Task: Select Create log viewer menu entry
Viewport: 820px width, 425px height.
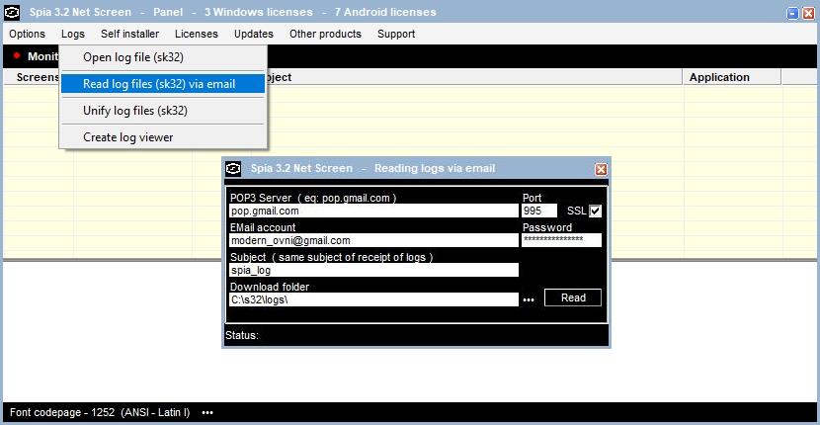Action: (x=163, y=137)
